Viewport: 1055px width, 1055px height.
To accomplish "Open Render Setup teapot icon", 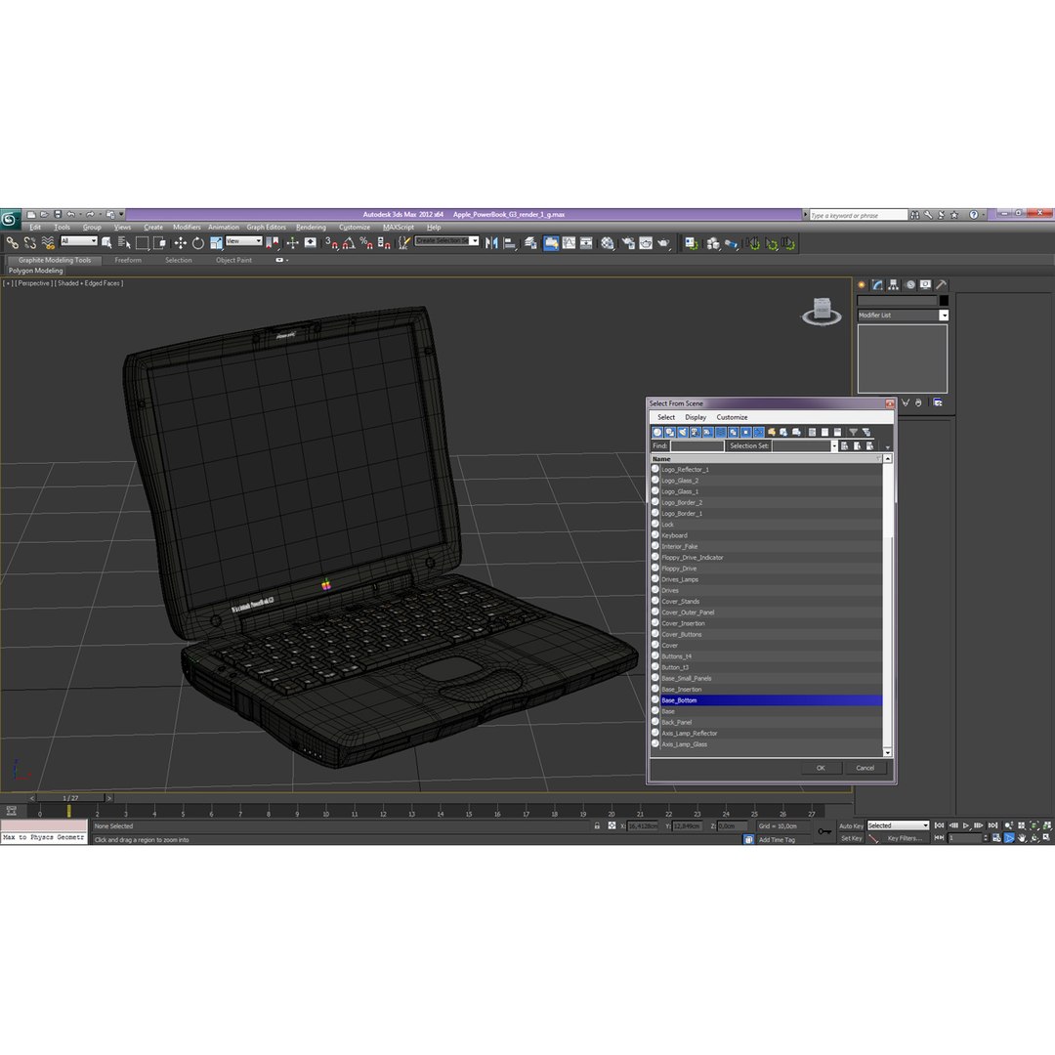I will click(628, 243).
